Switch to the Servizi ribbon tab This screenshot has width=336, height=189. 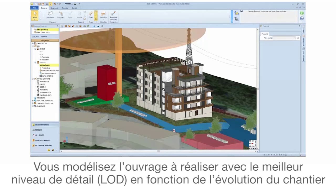(x=74, y=8)
